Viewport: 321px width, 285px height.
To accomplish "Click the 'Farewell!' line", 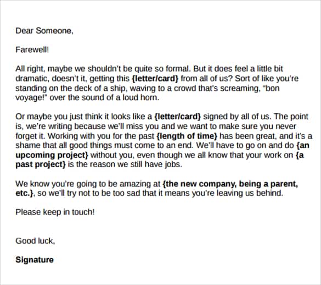I will 32,50.
